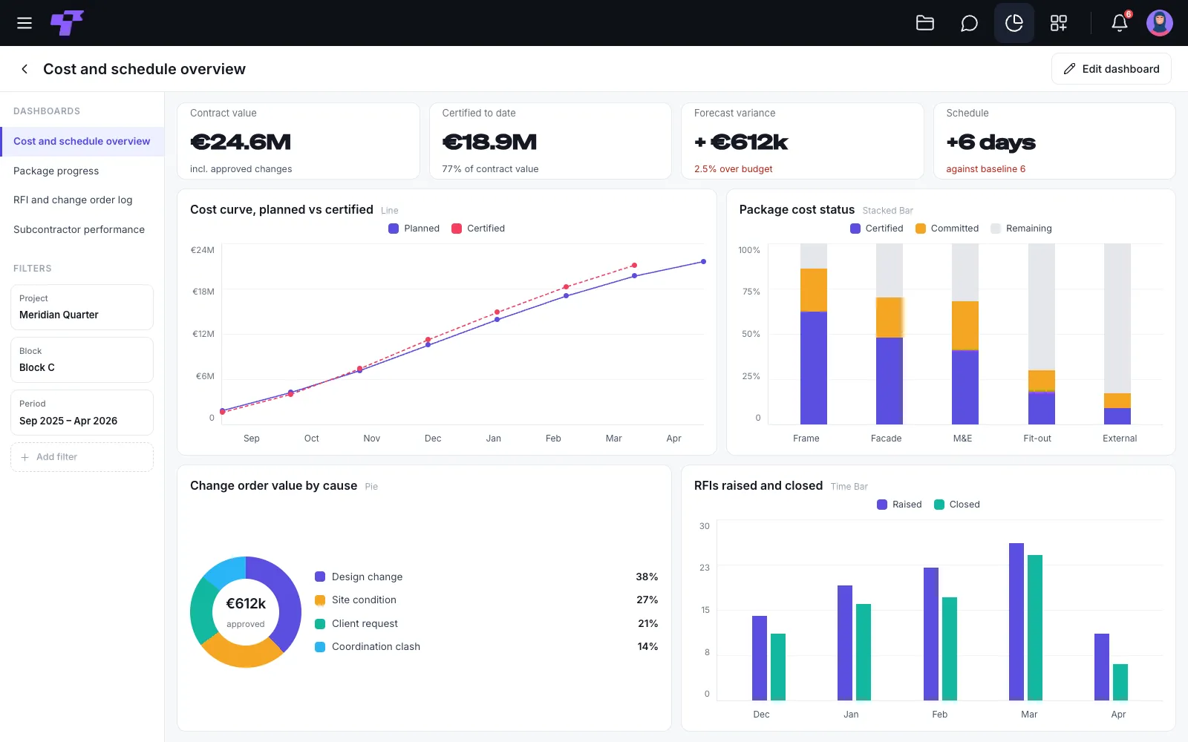Screen dimensions: 1188x742
Task: Click the Design change color swatch
Action: pyautogui.click(x=320, y=577)
